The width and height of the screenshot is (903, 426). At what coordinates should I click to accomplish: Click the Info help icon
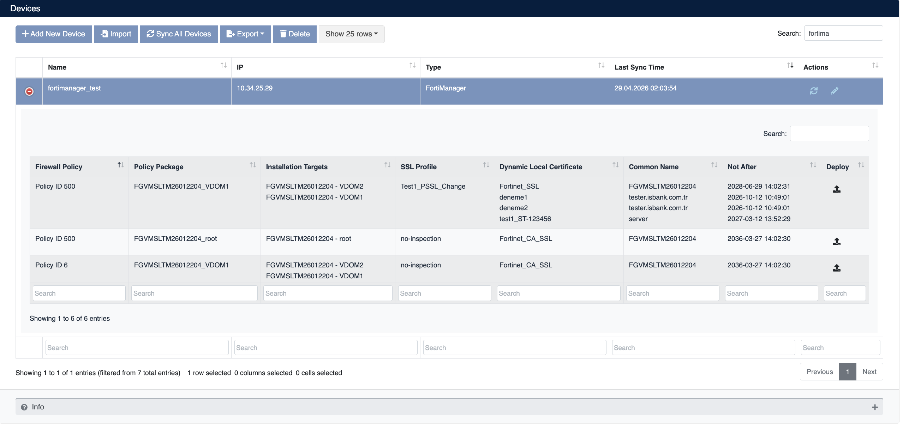pos(24,407)
